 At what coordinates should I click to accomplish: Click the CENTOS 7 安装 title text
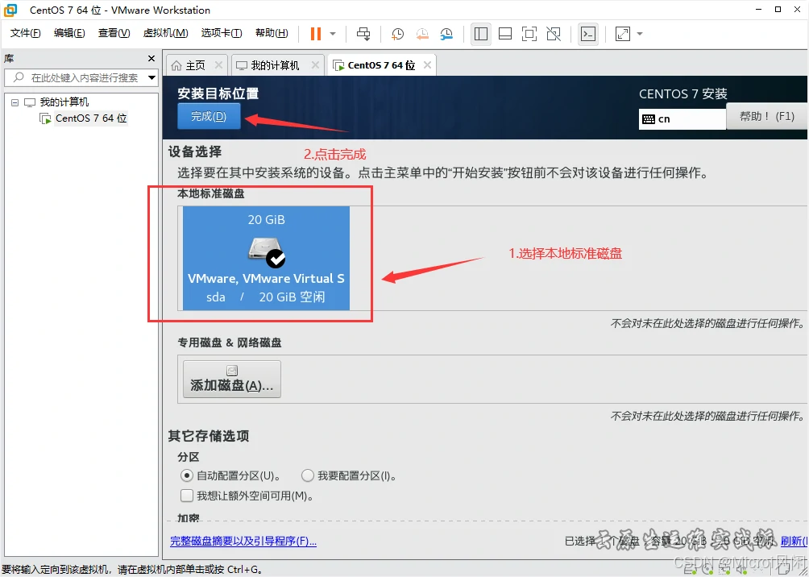pyautogui.click(x=683, y=94)
